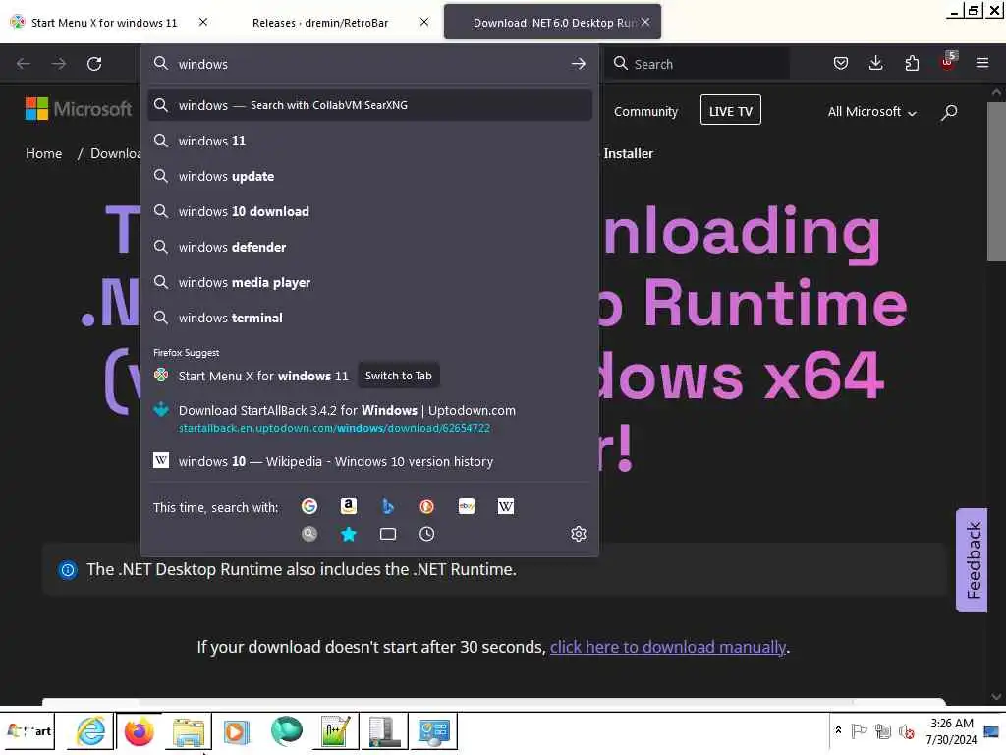Show hidden system tray icons
Viewport: 1006px width, 755px height.
pyautogui.click(x=838, y=730)
